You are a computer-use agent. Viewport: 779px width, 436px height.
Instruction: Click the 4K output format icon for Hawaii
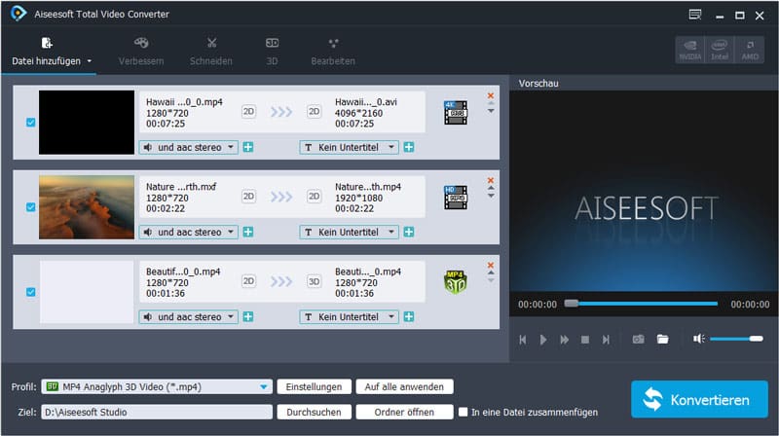tap(456, 113)
